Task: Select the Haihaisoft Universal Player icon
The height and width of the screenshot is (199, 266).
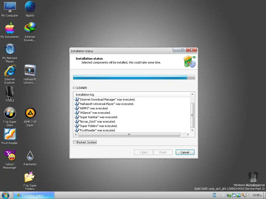Action: tap(30, 74)
